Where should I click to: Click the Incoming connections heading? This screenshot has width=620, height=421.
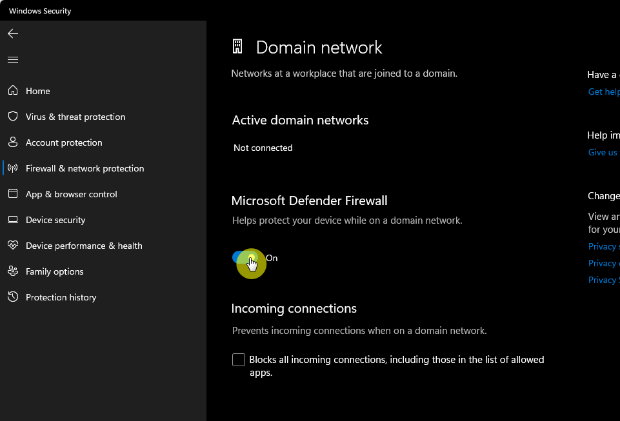pos(294,308)
